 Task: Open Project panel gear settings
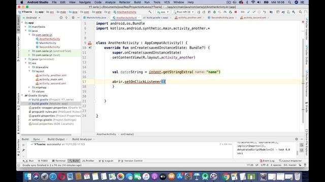[73, 18]
